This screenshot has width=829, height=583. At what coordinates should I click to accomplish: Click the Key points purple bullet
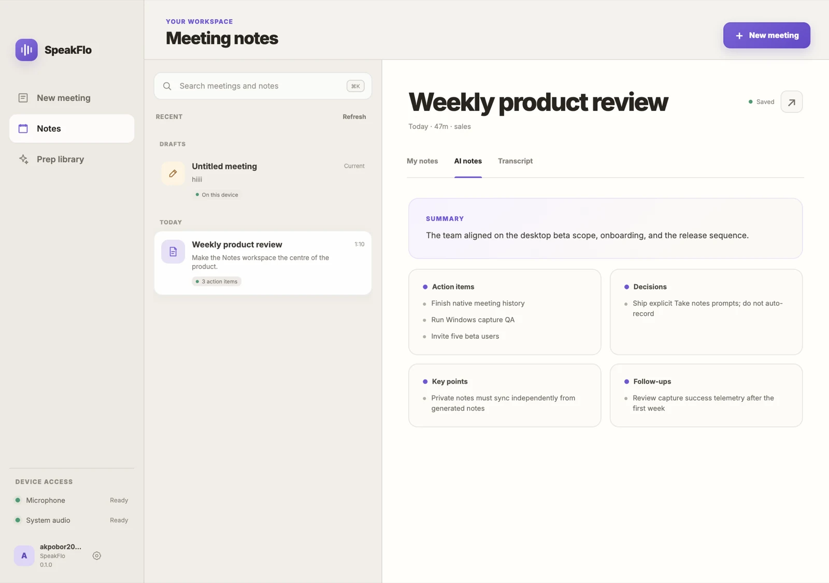point(425,382)
